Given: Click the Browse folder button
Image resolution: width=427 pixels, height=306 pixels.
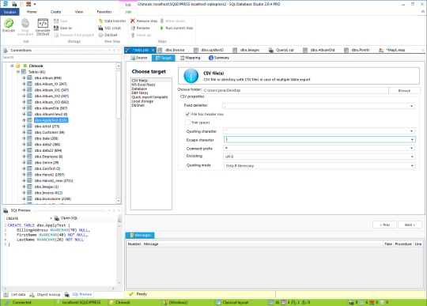Looking at the screenshot, I should coord(404,91).
